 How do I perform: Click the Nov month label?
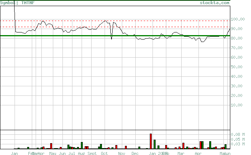pos(121,153)
